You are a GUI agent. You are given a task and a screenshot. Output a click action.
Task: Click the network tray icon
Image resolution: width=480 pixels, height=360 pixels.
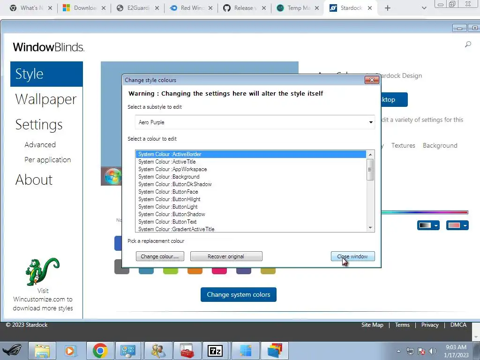click(x=410, y=351)
